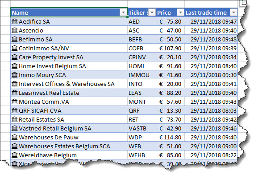The image size is (258, 179).
Task: Click the stock icon beside Retail Estates SA
Action: [x=14, y=119]
